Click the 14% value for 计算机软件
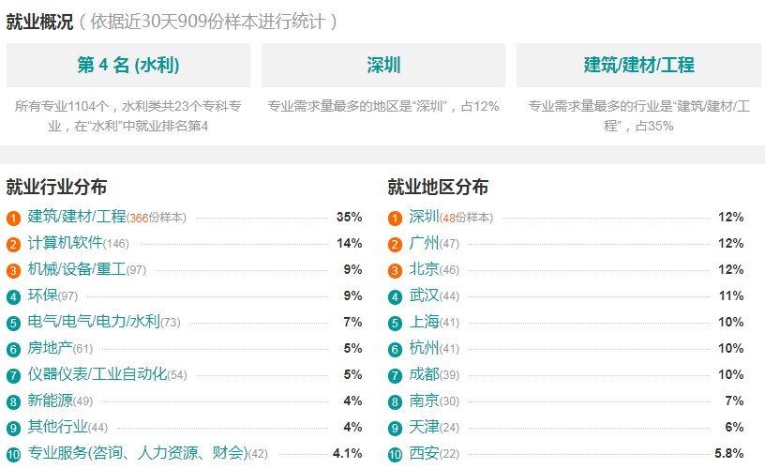This screenshot has width=765, height=469. [x=350, y=244]
